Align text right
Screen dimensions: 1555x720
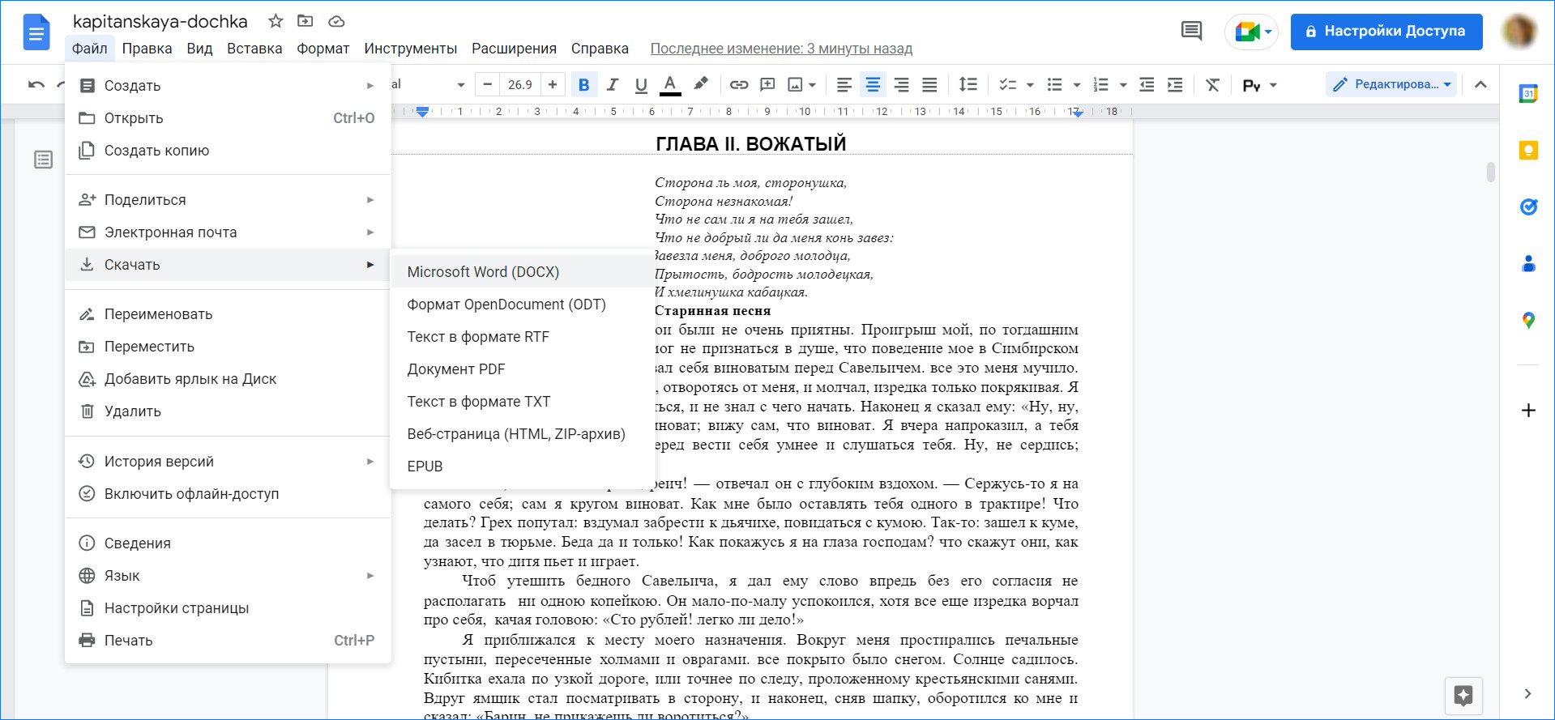pos(901,84)
